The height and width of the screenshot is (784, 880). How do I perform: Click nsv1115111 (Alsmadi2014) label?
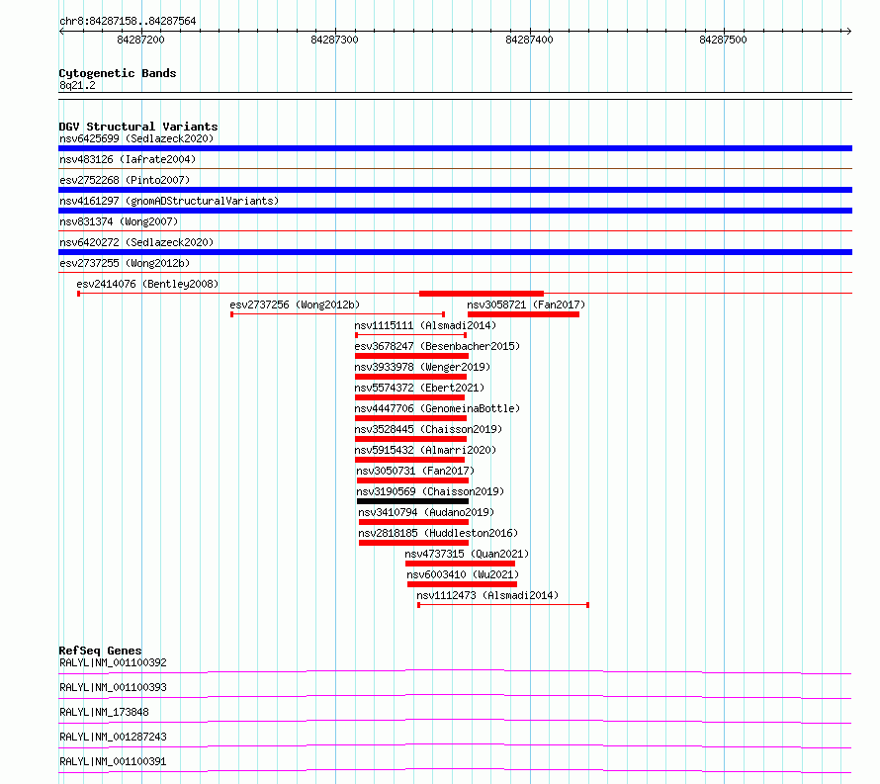coord(425,325)
